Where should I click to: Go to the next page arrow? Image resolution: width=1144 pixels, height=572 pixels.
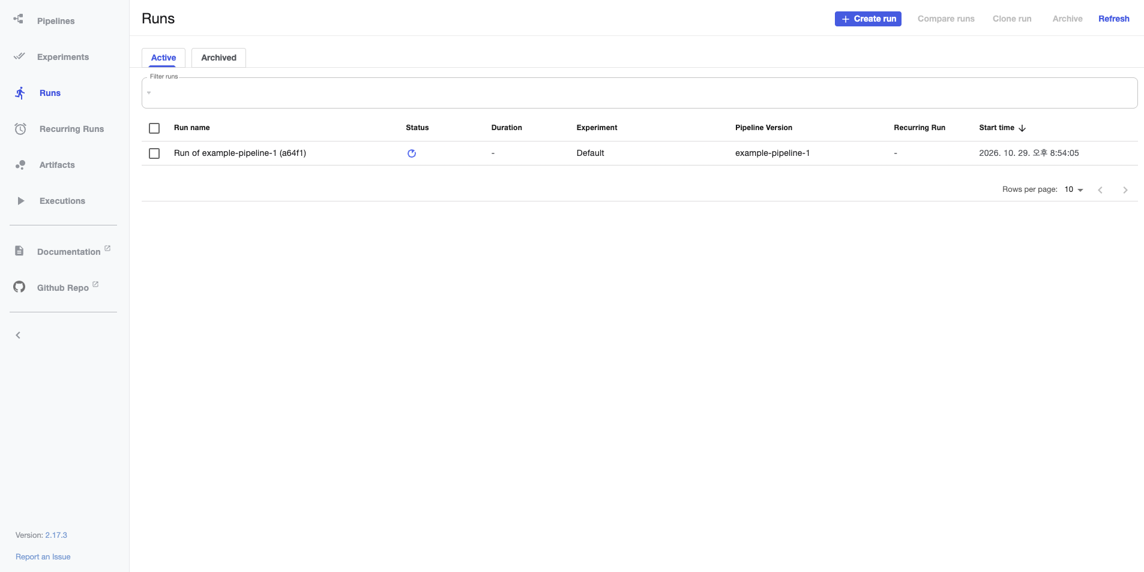pyautogui.click(x=1125, y=190)
